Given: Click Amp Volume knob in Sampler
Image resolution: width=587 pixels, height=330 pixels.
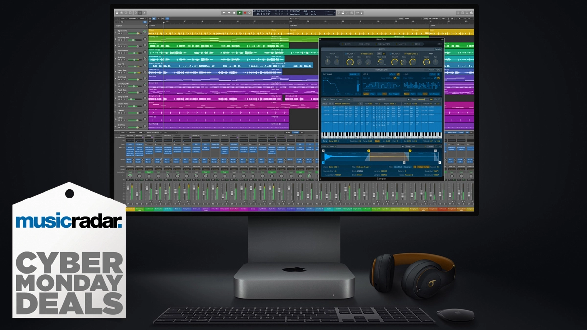Looking at the screenshot, I should tap(427, 62).
